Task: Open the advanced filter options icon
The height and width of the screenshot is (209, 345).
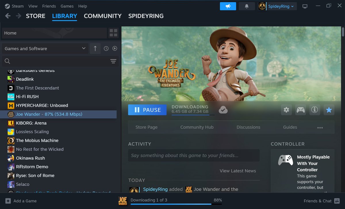Action: coord(113,61)
